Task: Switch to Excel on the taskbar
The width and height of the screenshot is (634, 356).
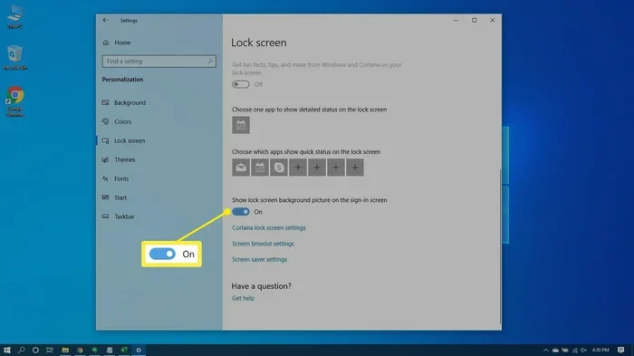Action: tap(124, 350)
